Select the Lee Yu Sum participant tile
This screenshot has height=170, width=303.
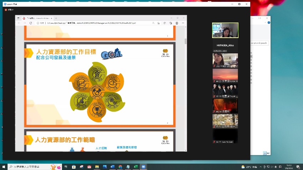pos(225,136)
